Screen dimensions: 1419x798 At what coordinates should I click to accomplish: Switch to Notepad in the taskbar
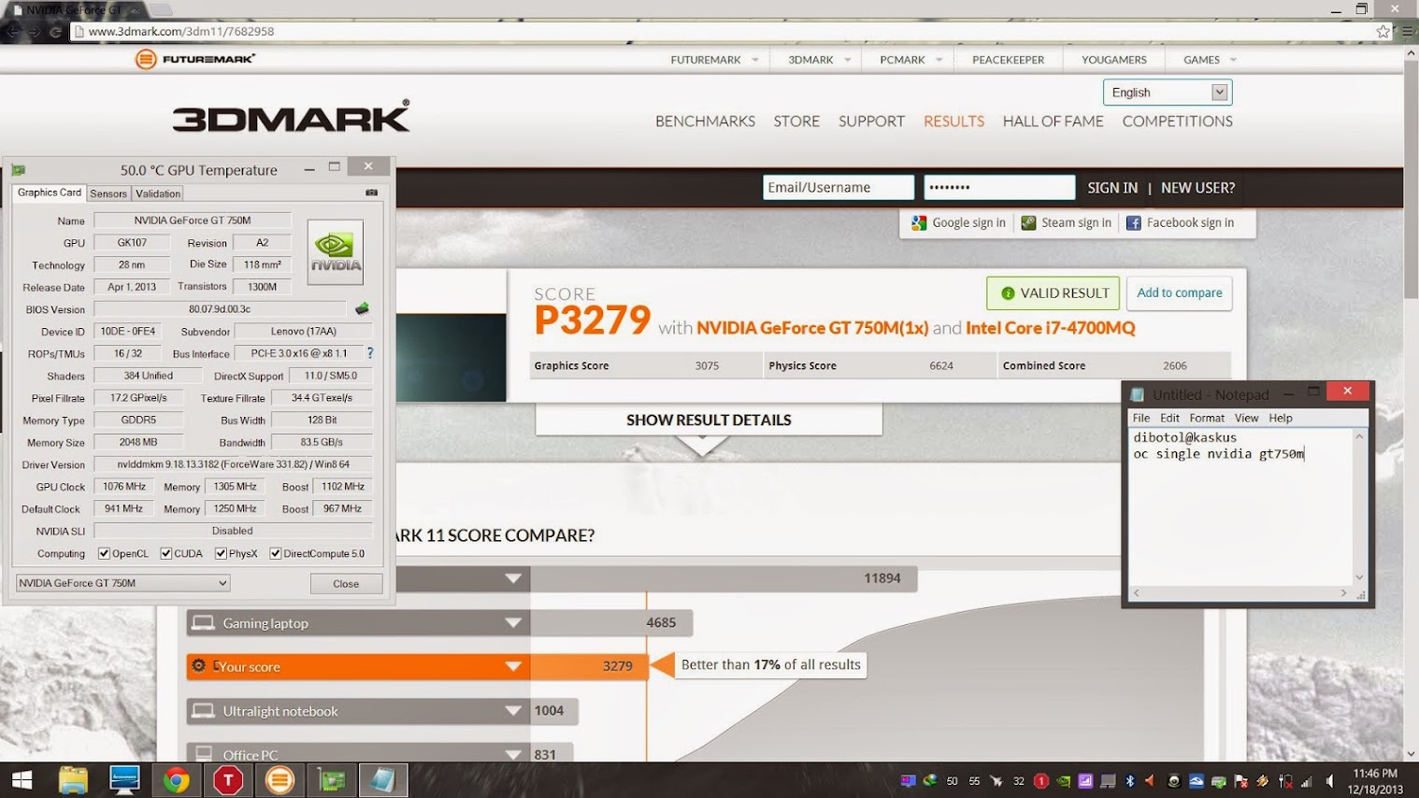383,779
